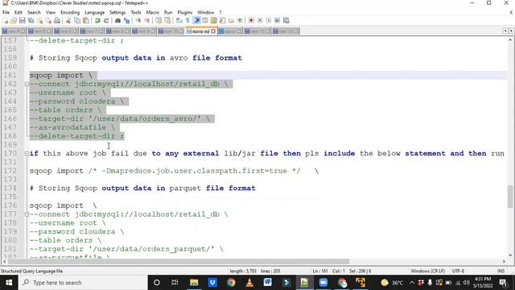Paste using the clipboard toolbar icon

[86, 21]
